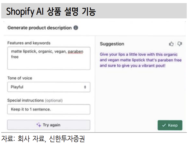The image size is (192, 146).
Task: Click the Try again button
Action: pos(49,125)
